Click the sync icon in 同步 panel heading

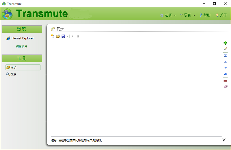(53, 29)
